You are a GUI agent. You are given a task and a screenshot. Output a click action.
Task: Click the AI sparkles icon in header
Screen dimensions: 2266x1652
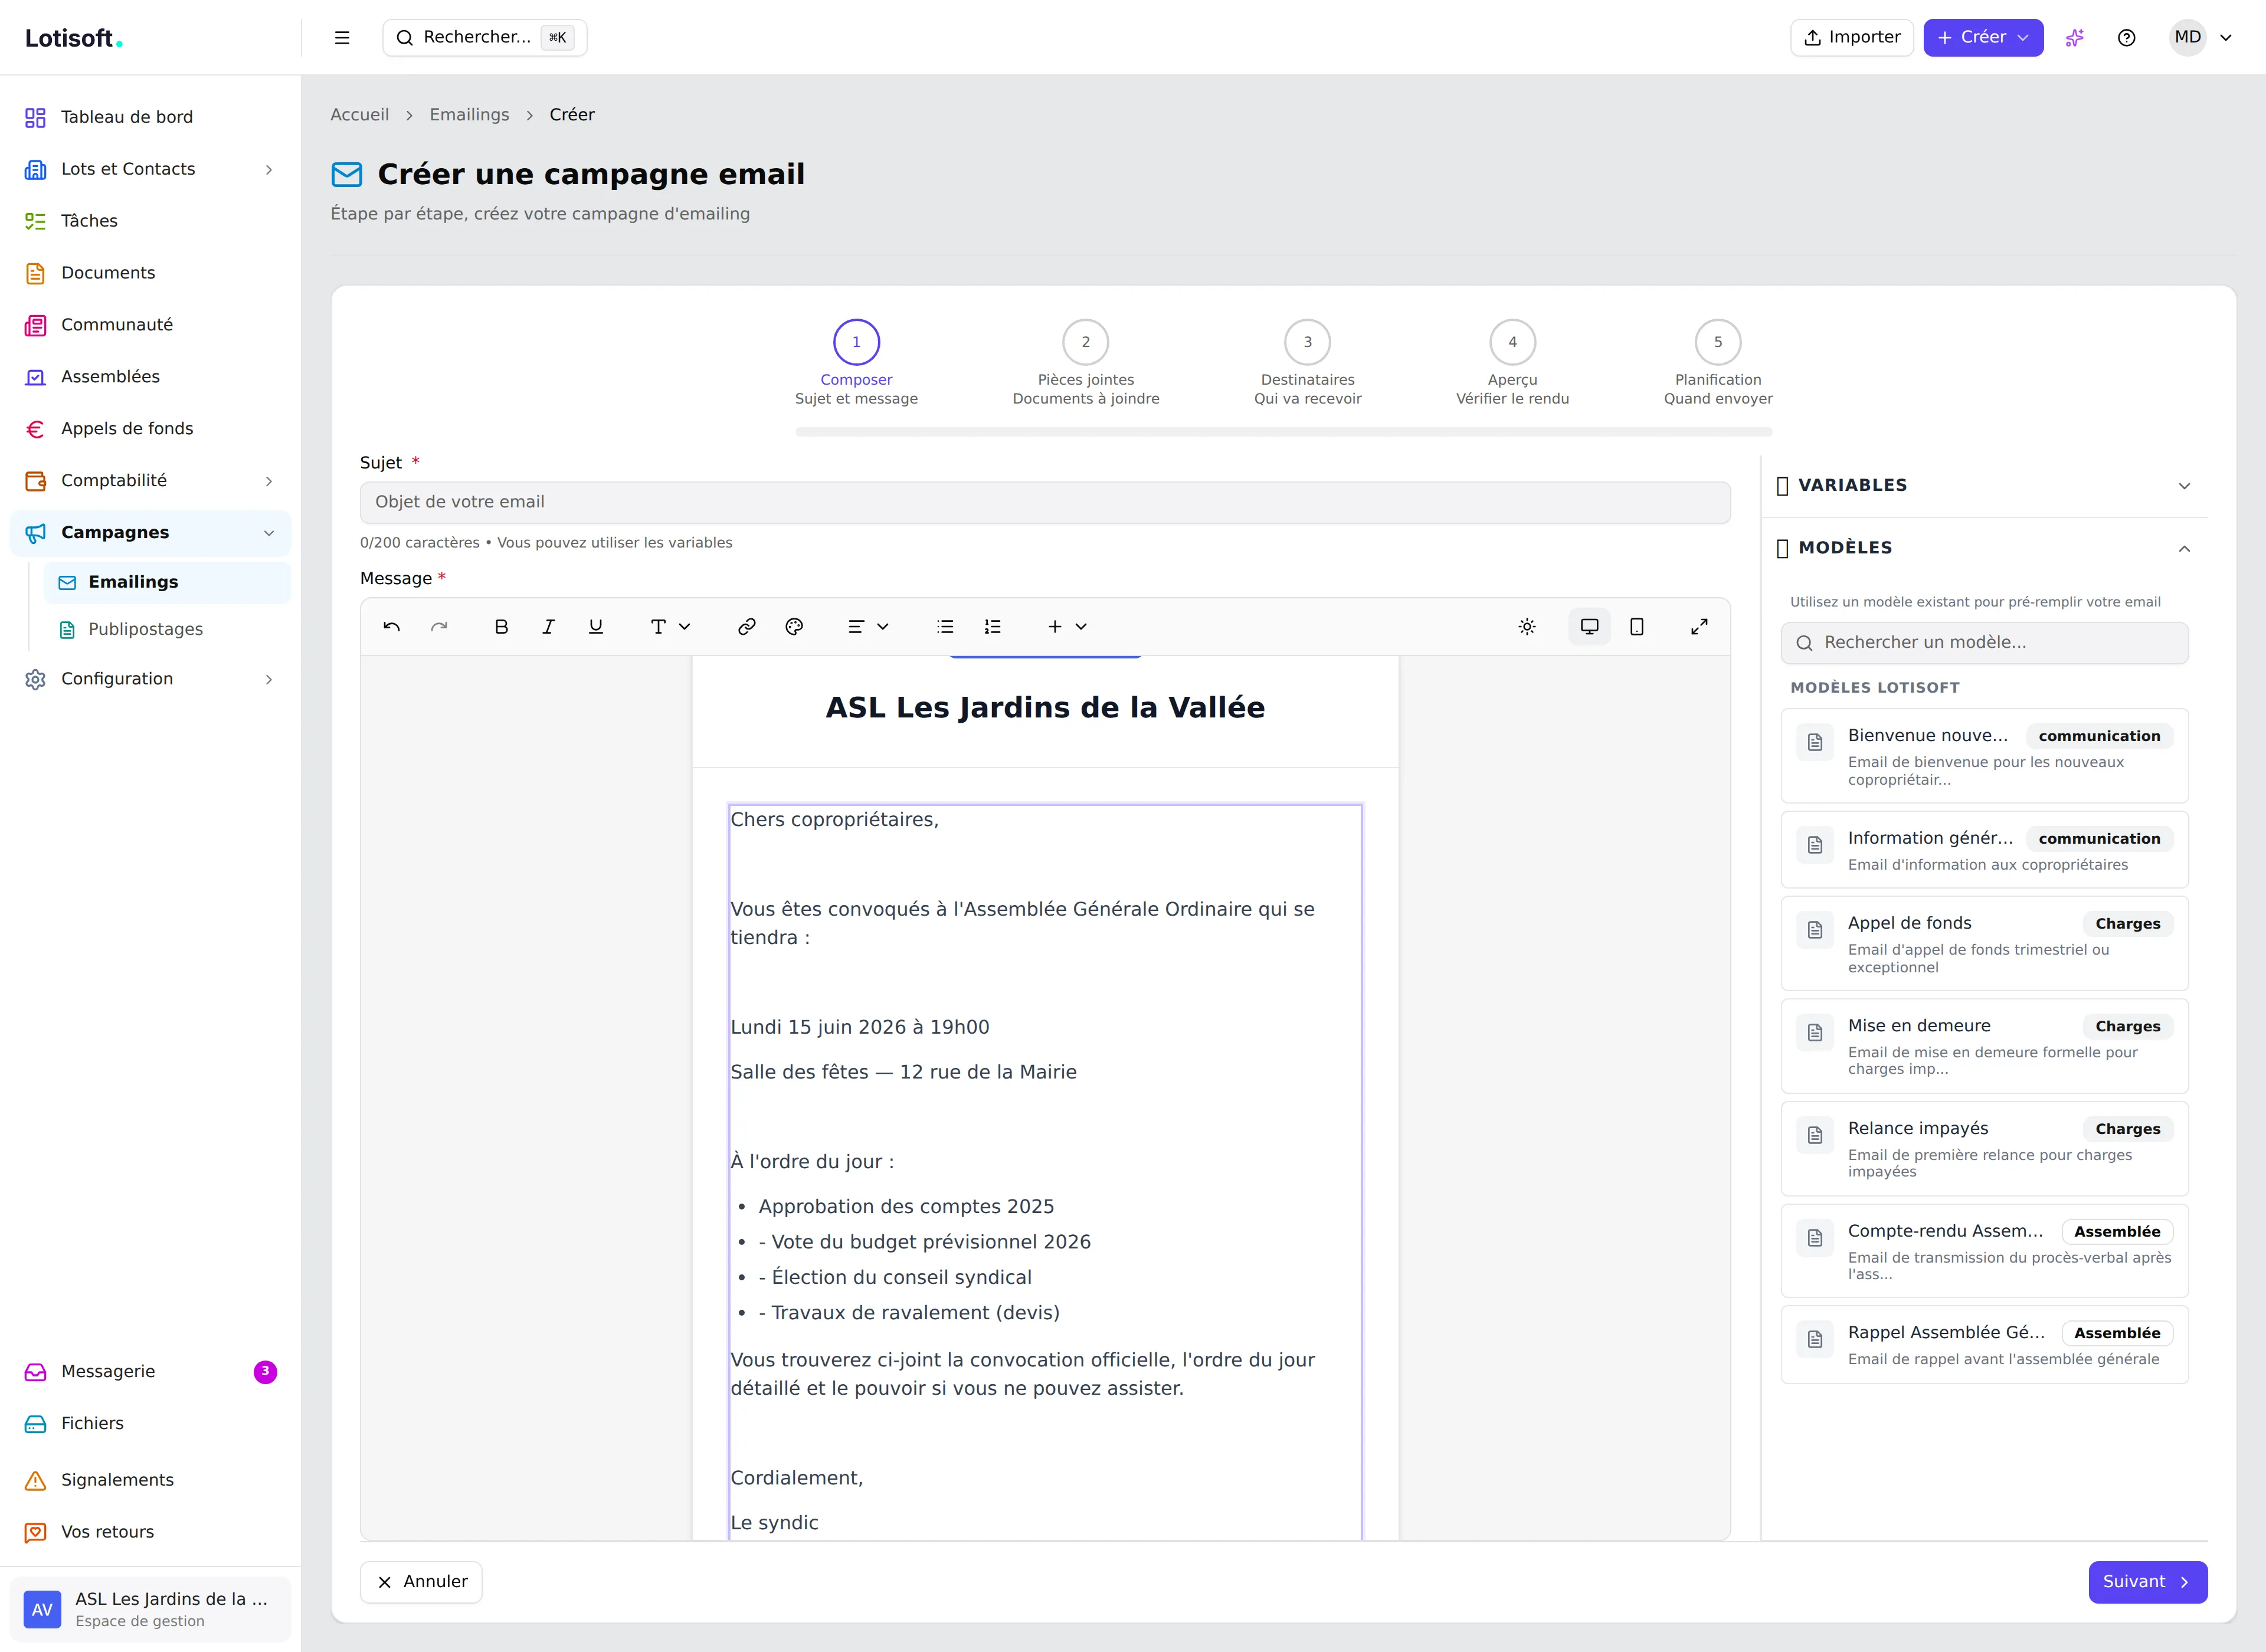click(x=2075, y=38)
